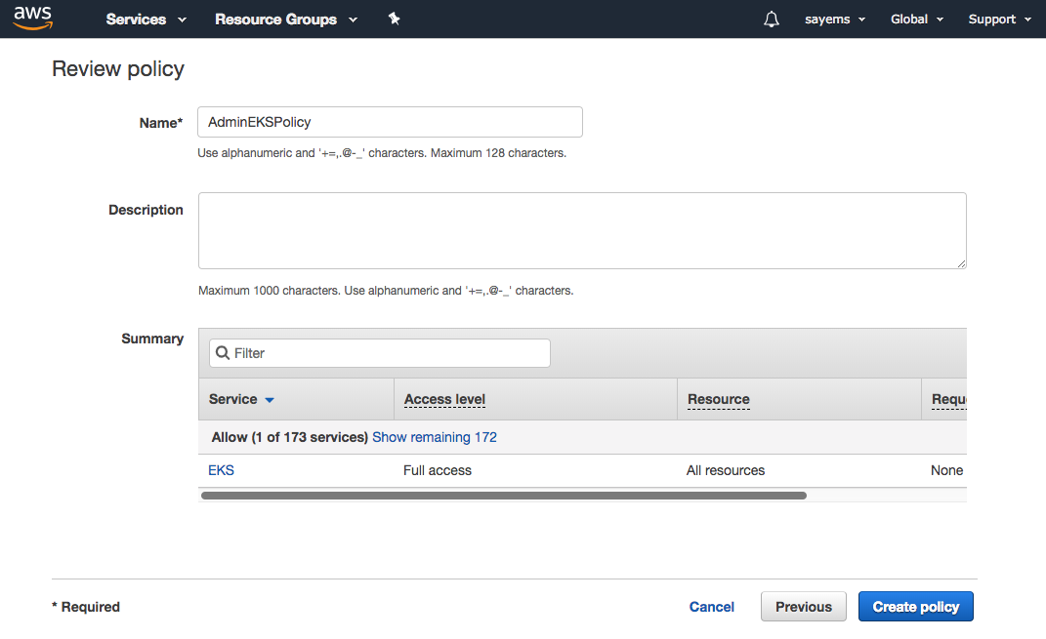Focus the policy Name field
This screenshot has height=639, width=1046.
point(390,122)
